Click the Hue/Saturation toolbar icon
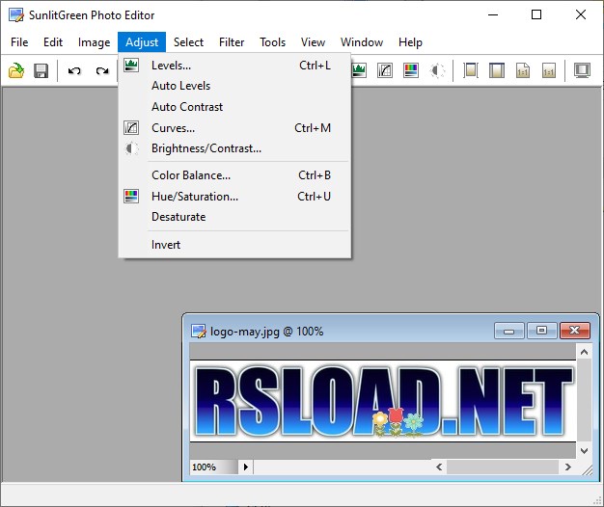The width and height of the screenshot is (604, 507). [x=411, y=70]
